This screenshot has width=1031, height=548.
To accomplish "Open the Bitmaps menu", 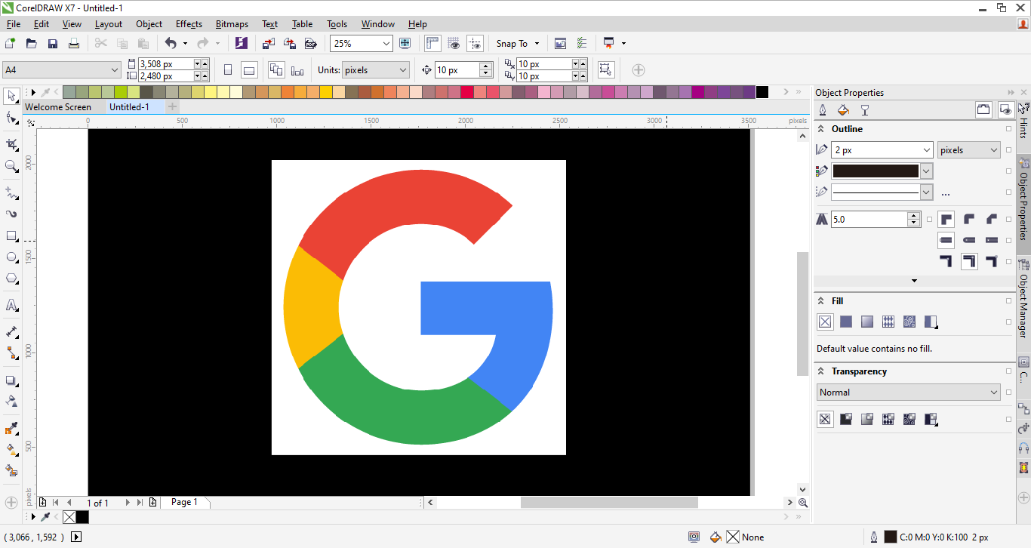I will tap(232, 24).
